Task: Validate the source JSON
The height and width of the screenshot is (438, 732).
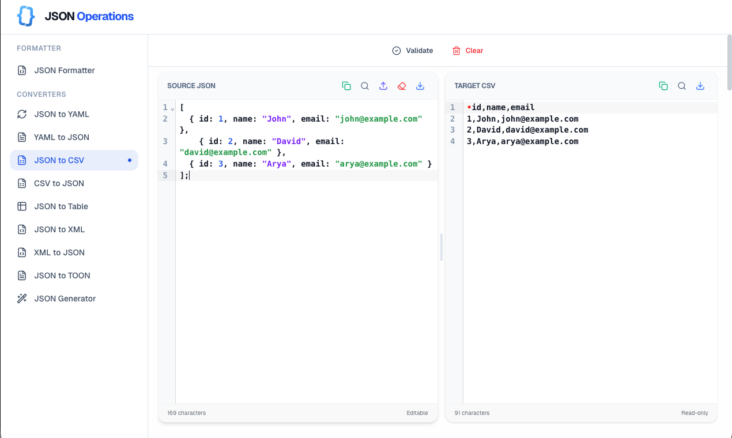Action: (x=412, y=51)
